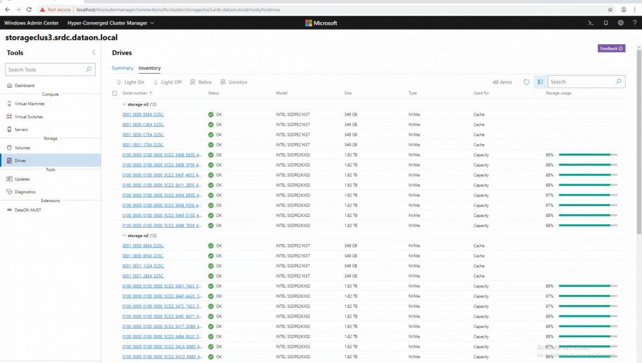Refresh the drives list
This screenshot has width=642, height=363.
[x=526, y=82]
